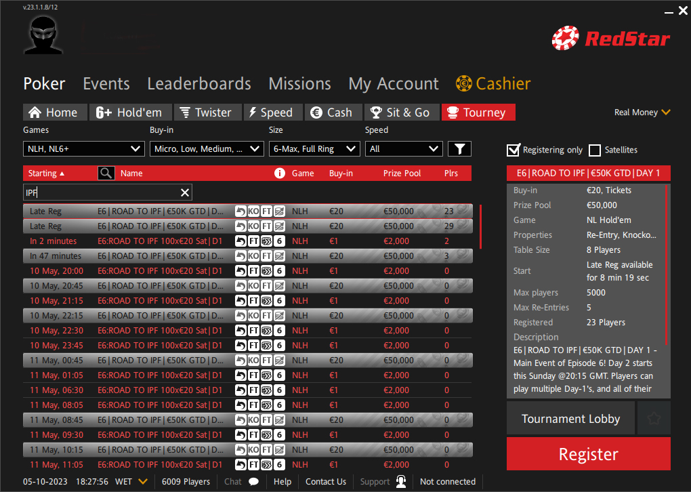This screenshot has height=492, width=691.
Task: Click FT icon in 10 May, 20:00 row
Action: 253,271
